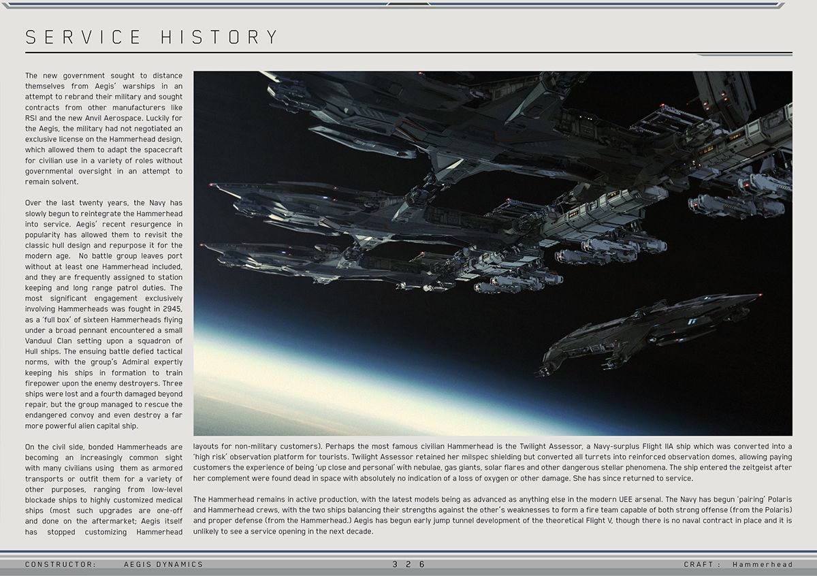
Task: Click 'Hammerhead' craft name in footer
Action: coord(763,564)
